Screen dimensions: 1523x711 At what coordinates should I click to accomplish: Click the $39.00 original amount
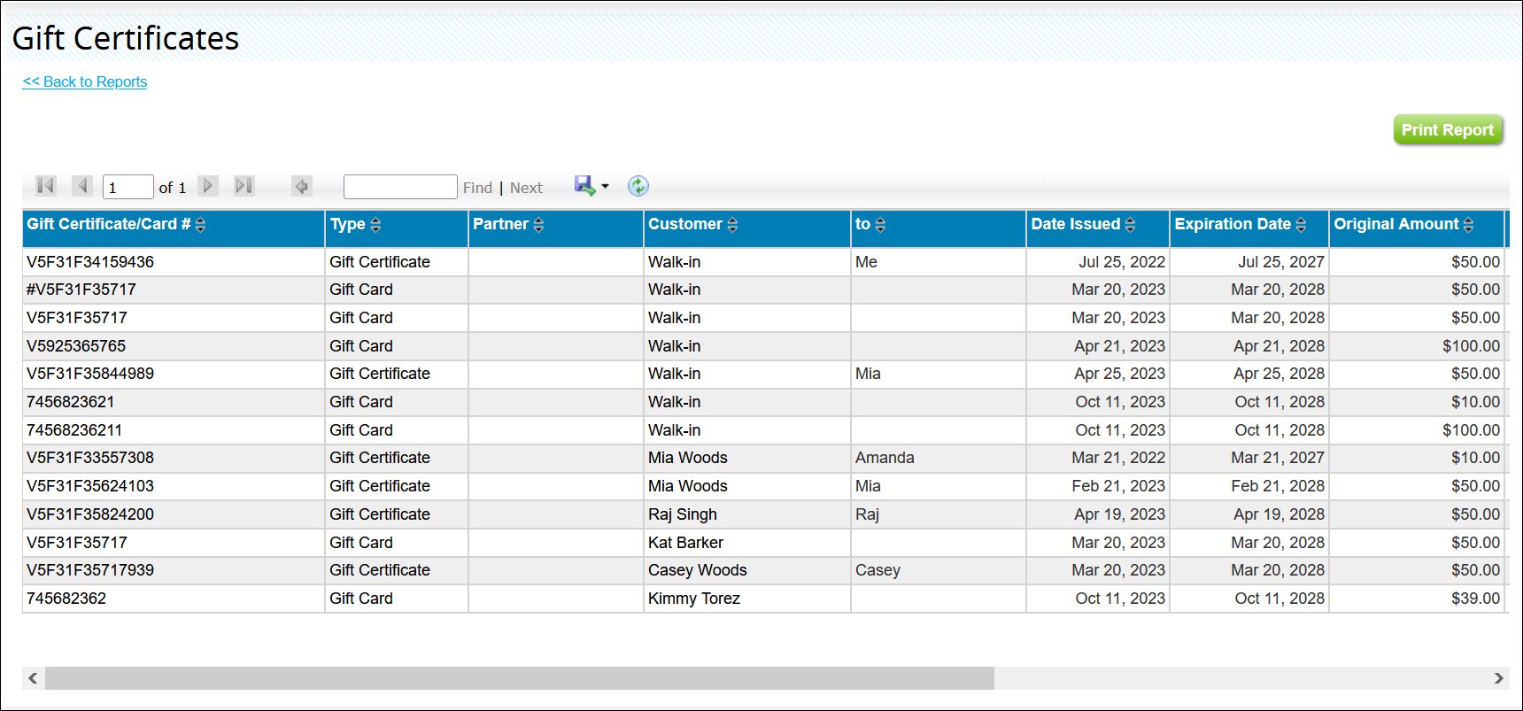(1475, 599)
